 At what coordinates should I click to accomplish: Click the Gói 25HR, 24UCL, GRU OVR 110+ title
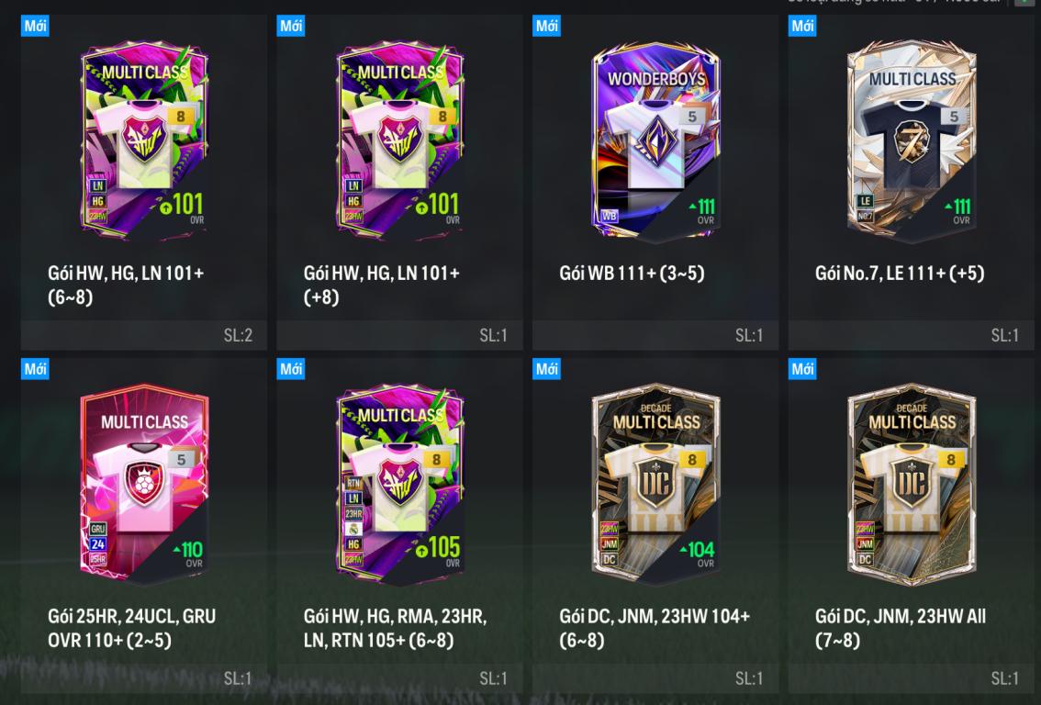click(131, 628)
